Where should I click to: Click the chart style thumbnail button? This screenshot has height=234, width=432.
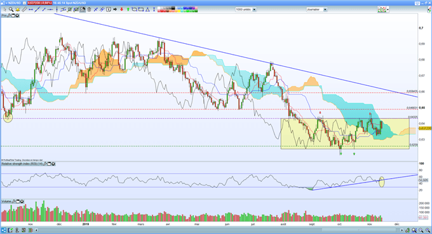[x=382, y=10]
